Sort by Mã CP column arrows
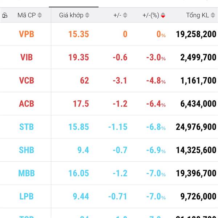The image size is (218, 218). click(40, 15)
